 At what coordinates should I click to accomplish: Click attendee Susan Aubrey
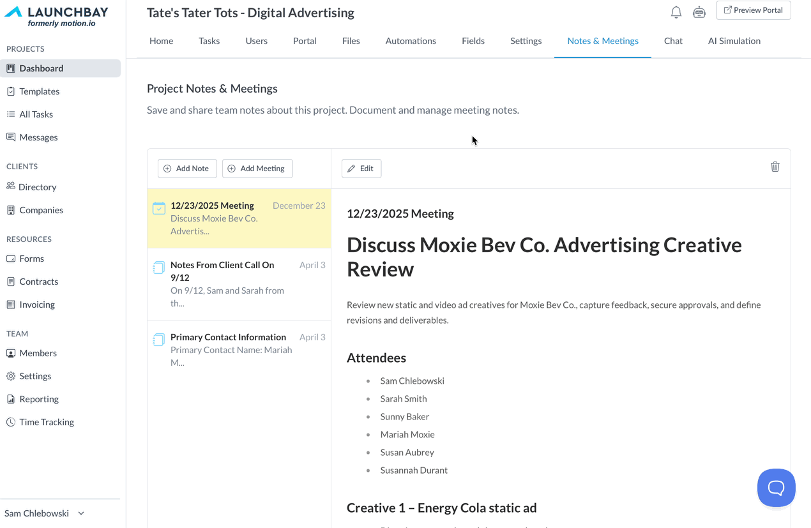pos(407,452)
